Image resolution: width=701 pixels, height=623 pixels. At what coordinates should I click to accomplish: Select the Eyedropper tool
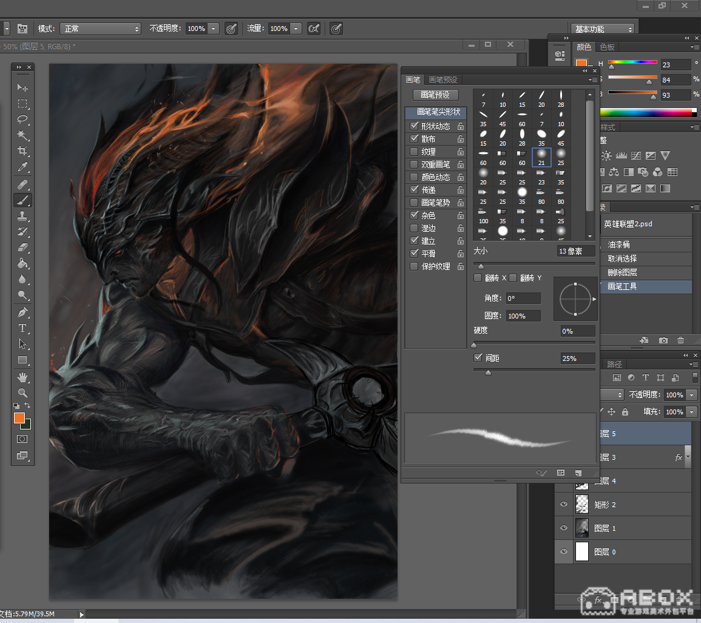coord(22,167)
